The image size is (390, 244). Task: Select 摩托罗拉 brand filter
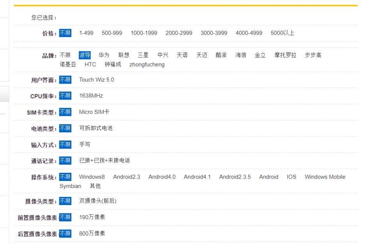pyautogui.click(x=285, y=55)
